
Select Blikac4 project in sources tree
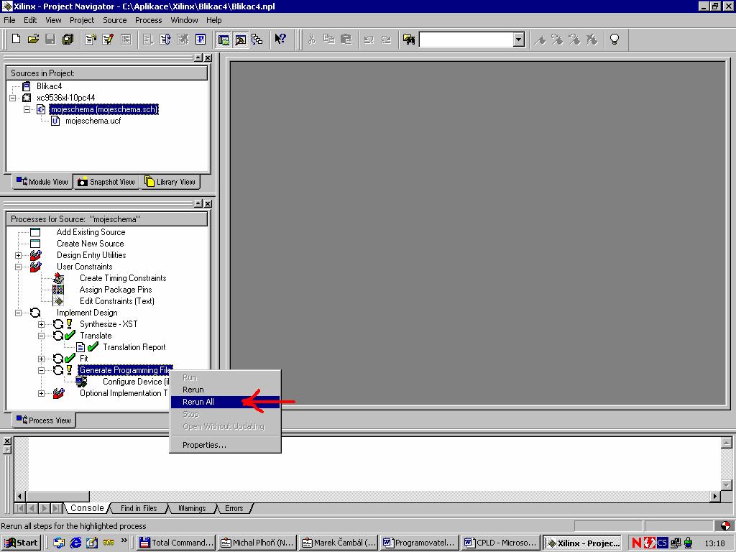click(x=49, y=86)
